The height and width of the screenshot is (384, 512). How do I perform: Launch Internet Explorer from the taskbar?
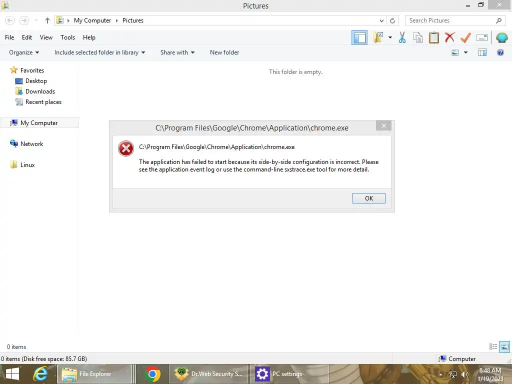click(40, 374)
